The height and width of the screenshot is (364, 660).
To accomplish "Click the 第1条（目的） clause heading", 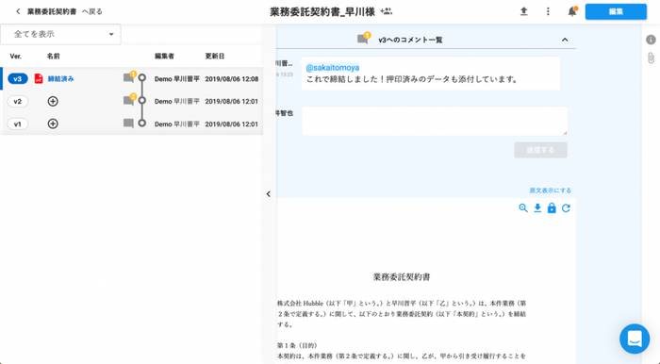I will 297,345.
